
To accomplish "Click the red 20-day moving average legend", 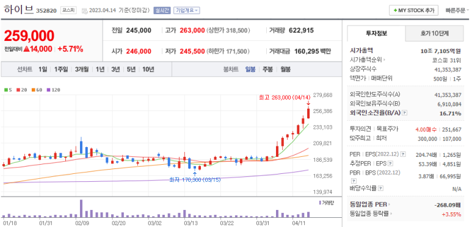I will pos(21,90).
